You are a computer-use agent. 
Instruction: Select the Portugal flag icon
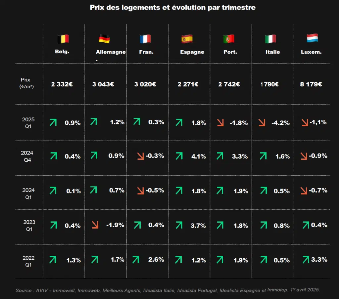point(229,39)
